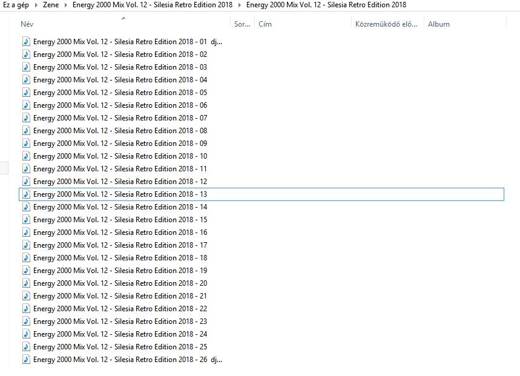This screenshot has width=520, height=376.
Task: Click the current folder breadcrumb segment
Action: click(x=326, y=5)
